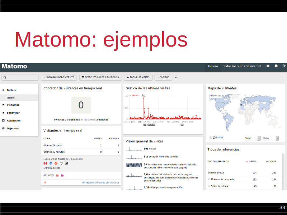Image resolution: width=287 pixels, height=215 pixels.
Task: Expand the Motores de búsqueda row
Action: tap(209, 180)
